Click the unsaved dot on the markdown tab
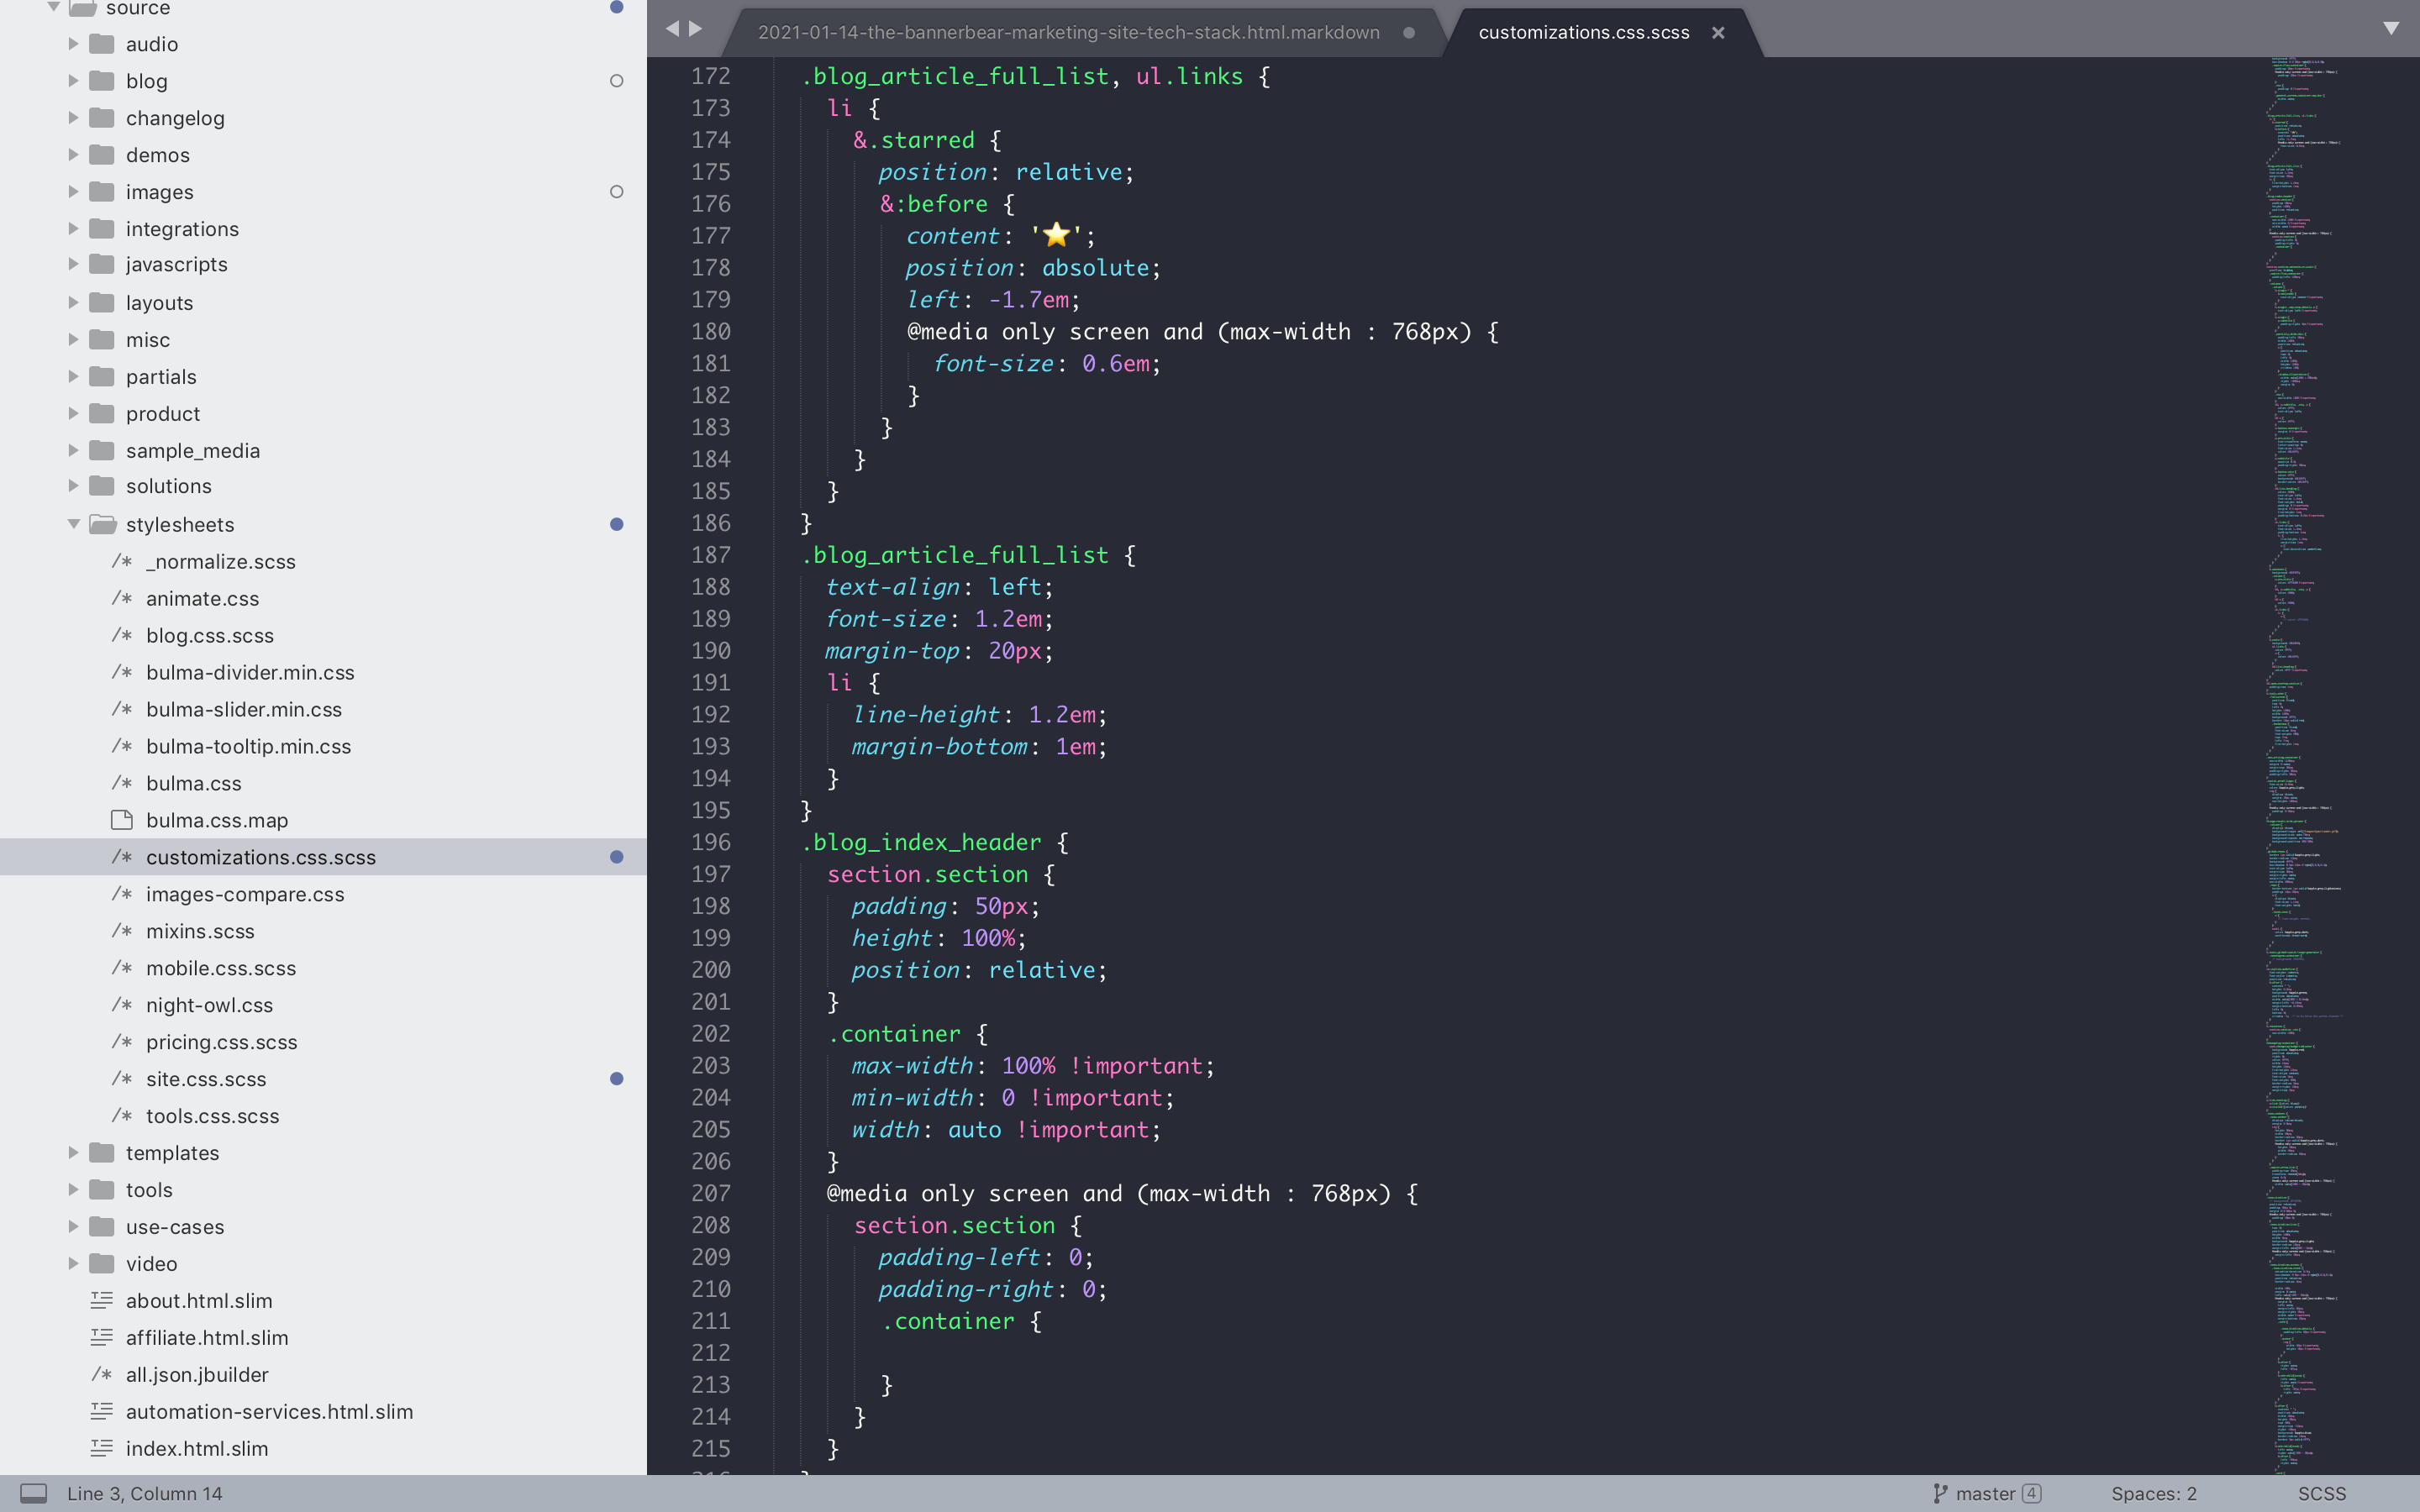The height and width of the screenshot is (1512, 2420). pos(1409,33)
